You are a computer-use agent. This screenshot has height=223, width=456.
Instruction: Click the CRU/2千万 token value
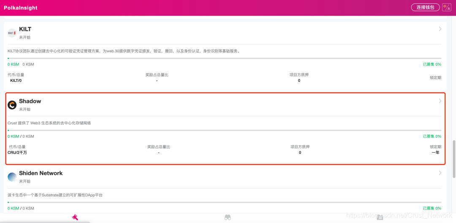click(x=17, y=153)
